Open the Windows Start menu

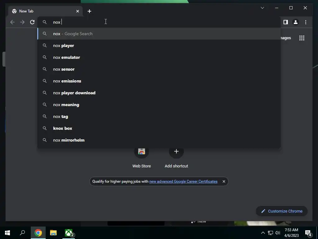7,233
